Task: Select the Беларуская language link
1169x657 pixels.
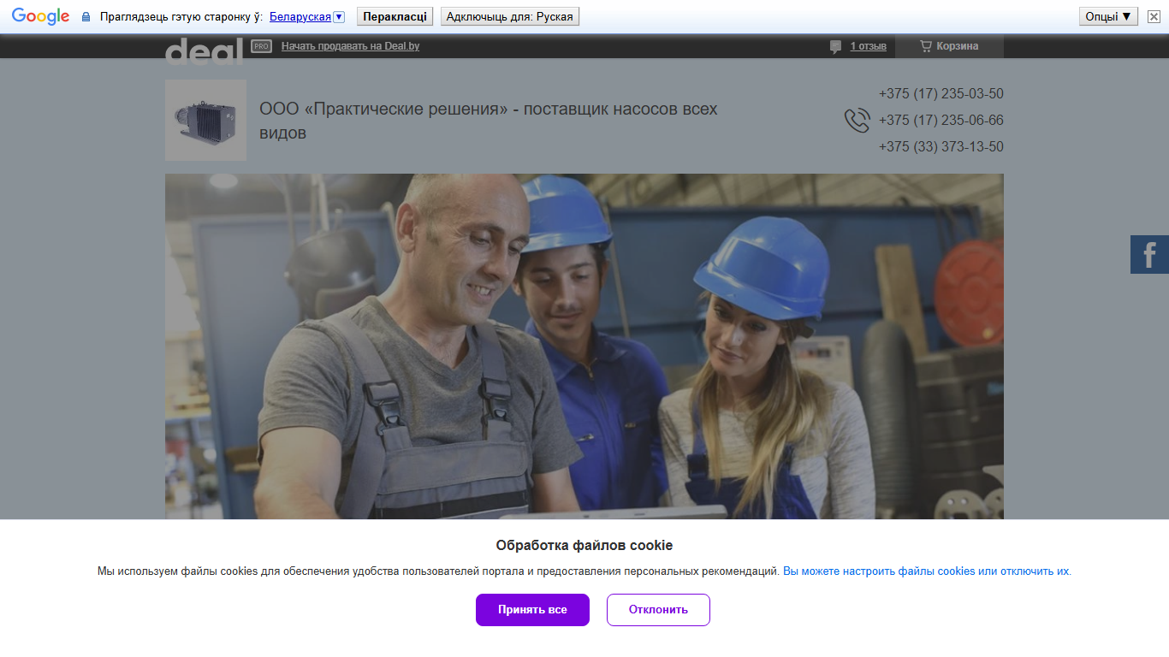Action: pyautogui.click(x=300, y=16)
